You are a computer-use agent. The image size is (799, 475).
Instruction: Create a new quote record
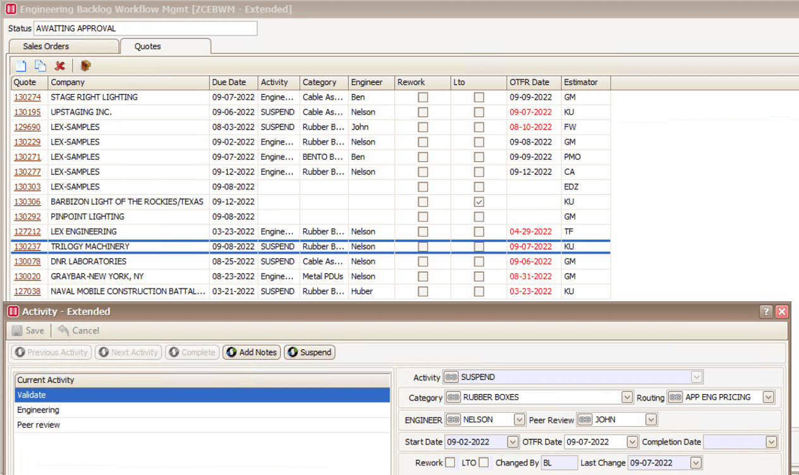pyautogui.click(x=20, y=65)
